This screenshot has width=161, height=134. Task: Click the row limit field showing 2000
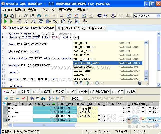pyautogui.click(x=77, y=98)
